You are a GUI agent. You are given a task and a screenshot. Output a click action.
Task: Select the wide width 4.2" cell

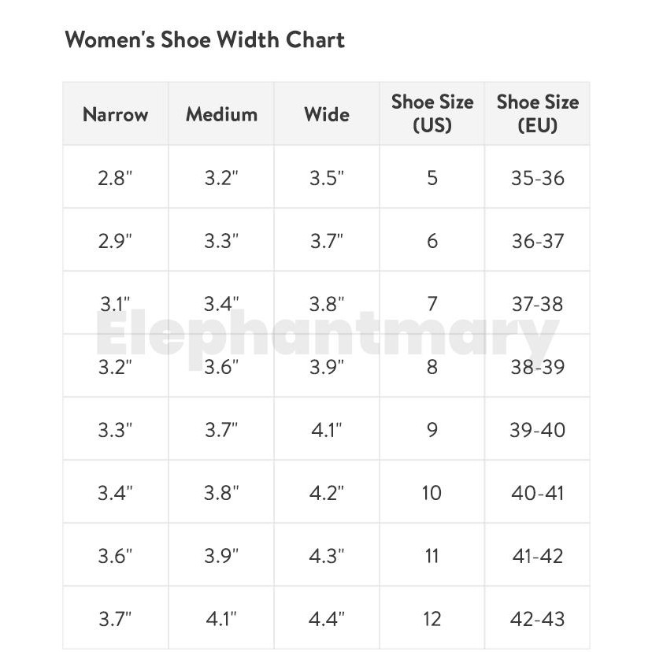coord(327,493)
